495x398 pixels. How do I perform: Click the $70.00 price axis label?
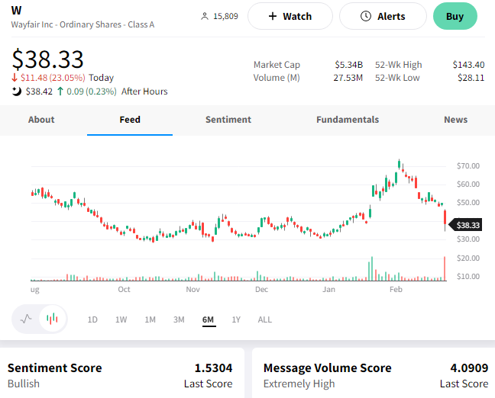[x=467, y=165]
